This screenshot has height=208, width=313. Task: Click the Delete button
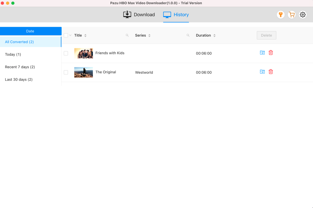(267, 35)
